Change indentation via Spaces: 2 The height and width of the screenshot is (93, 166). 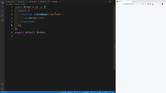click(x=70, y=92)
